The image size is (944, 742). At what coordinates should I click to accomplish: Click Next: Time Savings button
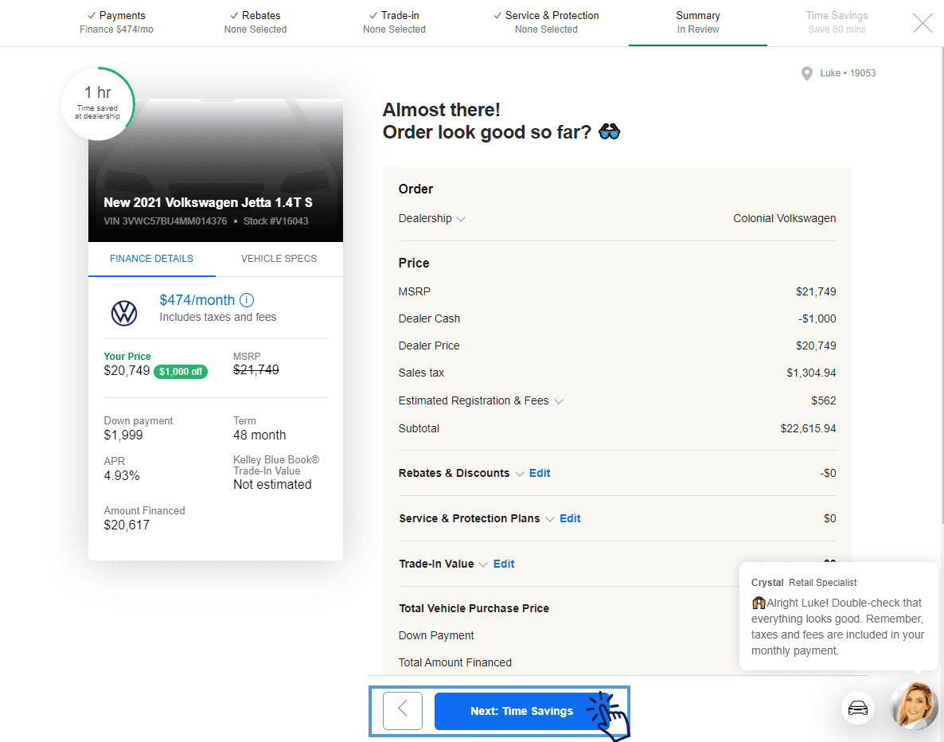tap(521, 711)
